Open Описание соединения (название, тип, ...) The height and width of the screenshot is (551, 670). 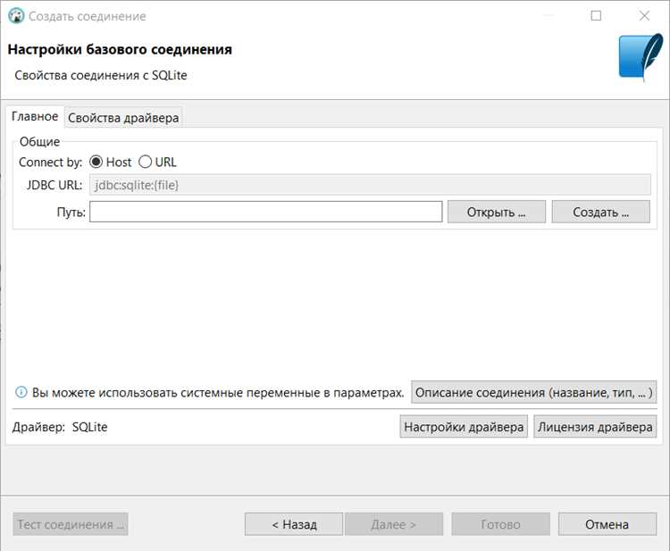533,392
